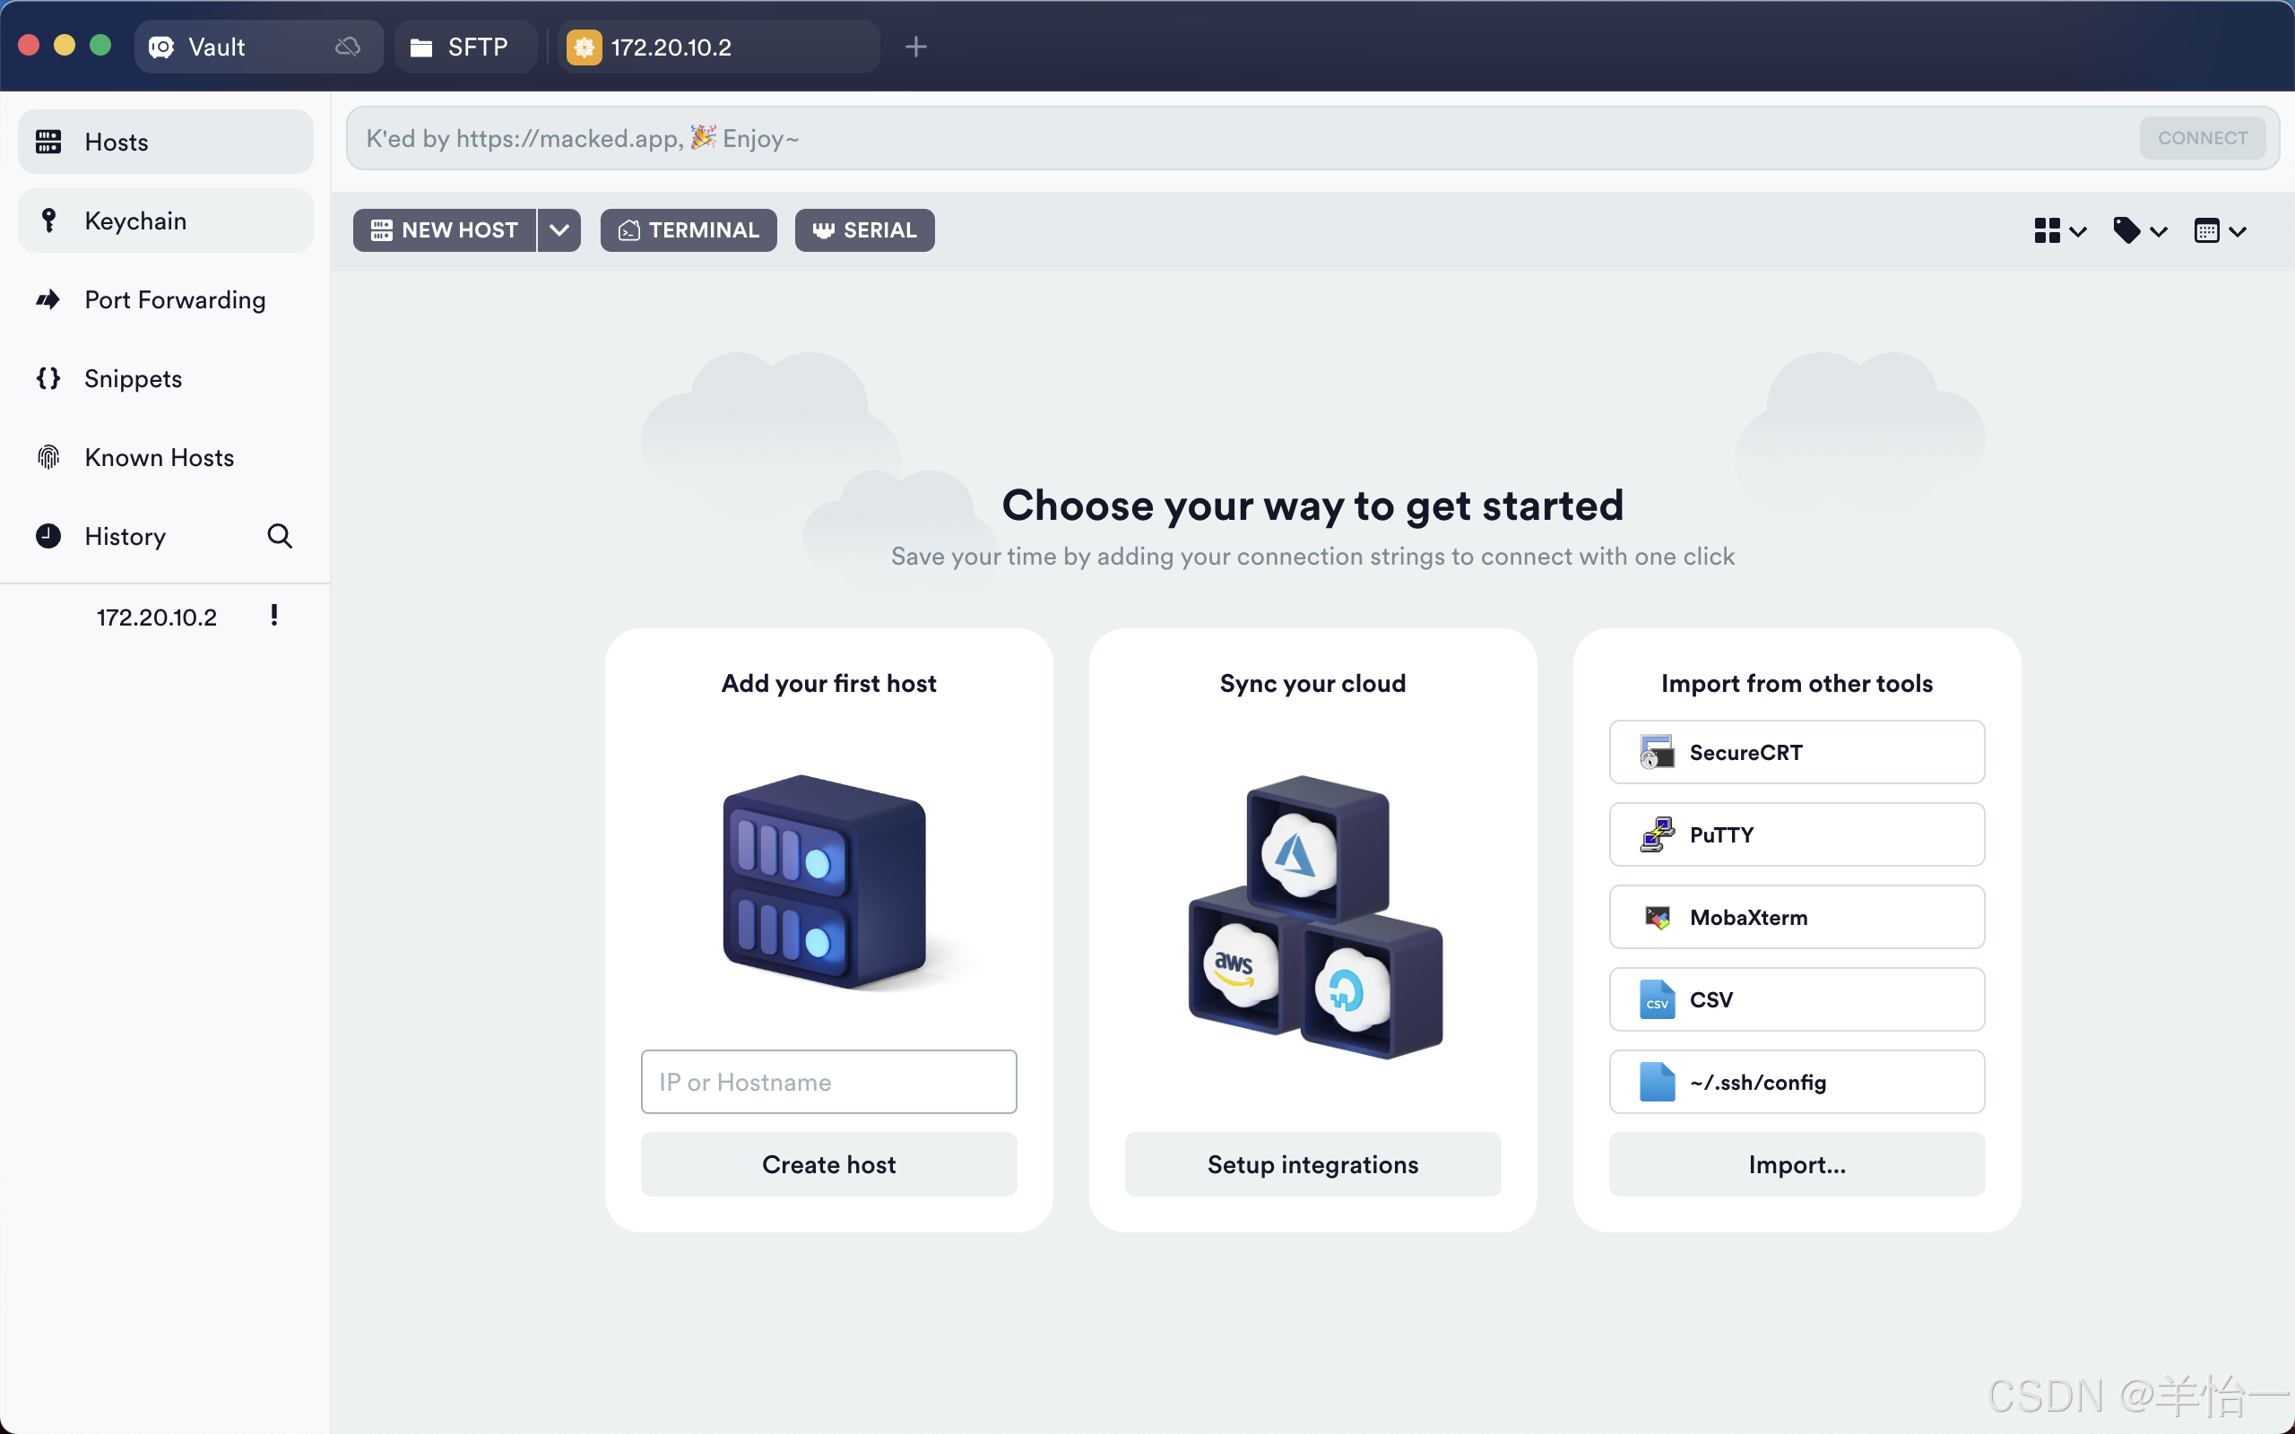Click the History search magnifier icon
Screen dimensions: 2295x1434
tap(279, 536)
